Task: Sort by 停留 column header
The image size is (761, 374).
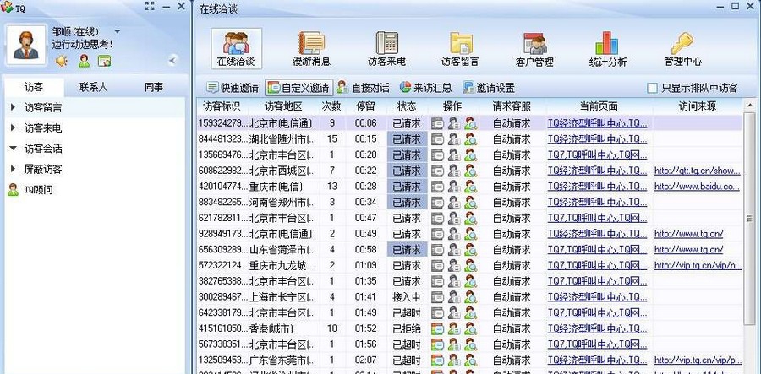Action: point(365,106)
